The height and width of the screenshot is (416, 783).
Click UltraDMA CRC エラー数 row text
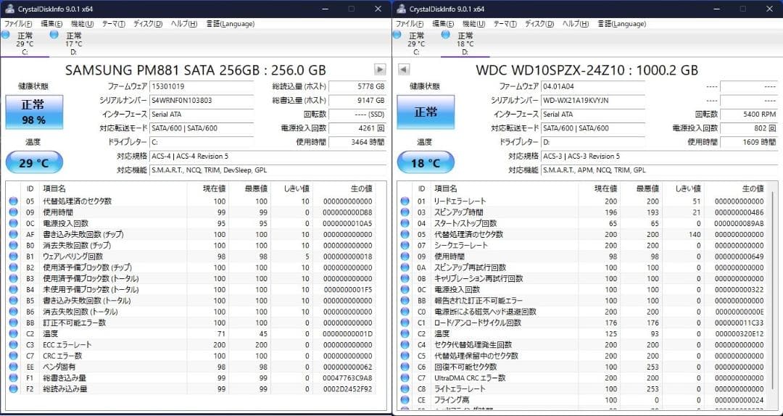(470, 378)
